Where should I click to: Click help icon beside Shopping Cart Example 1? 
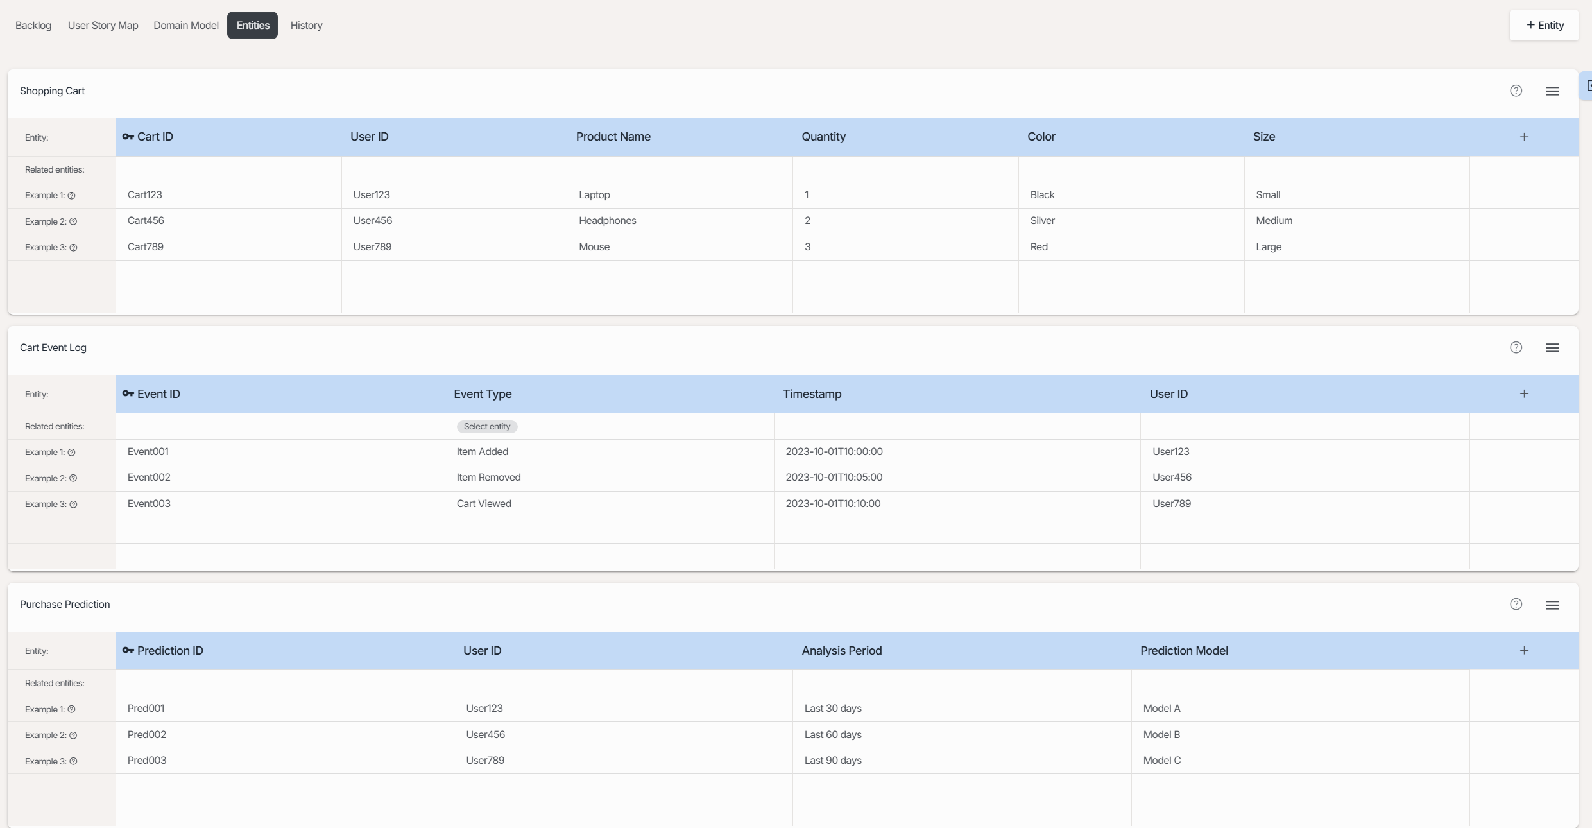coord(72,196)
